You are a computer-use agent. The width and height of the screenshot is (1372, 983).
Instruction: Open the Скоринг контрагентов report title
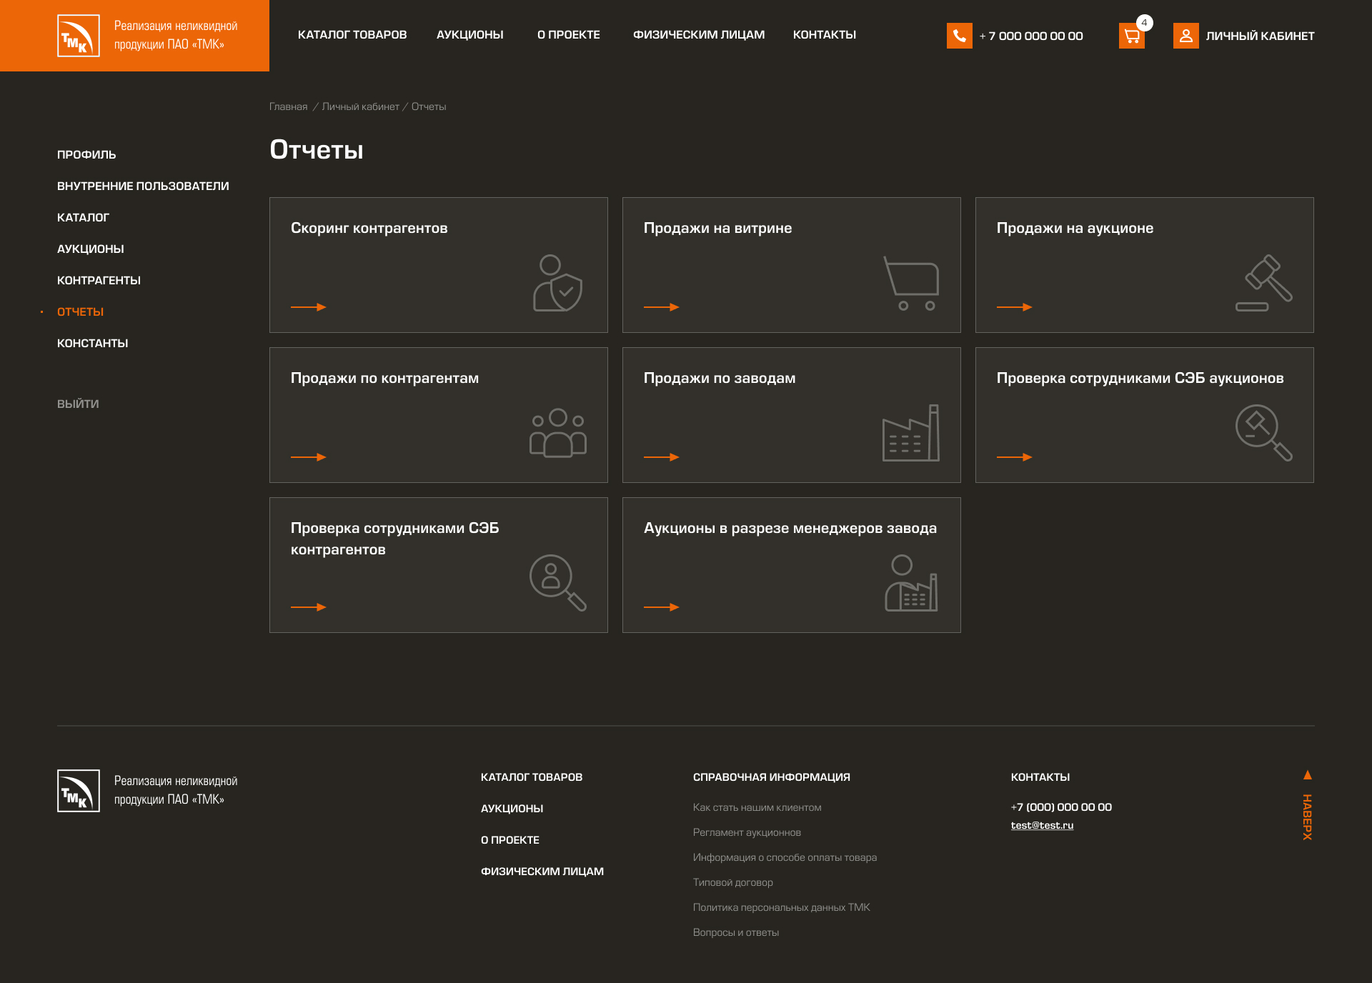(x=369, y=228)
